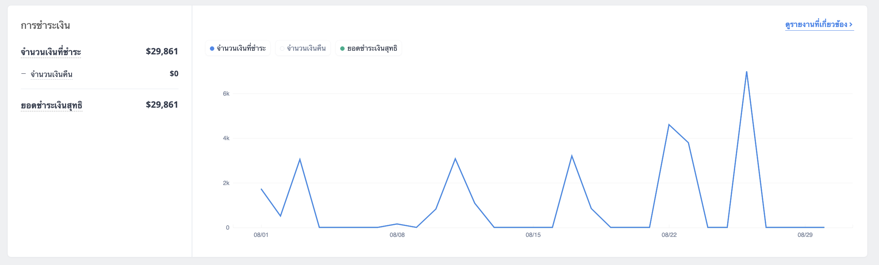Viewport: 879px width, 265px height.
Task: Click the การชำระเงิน panel heading
Action: coord(45,25)
